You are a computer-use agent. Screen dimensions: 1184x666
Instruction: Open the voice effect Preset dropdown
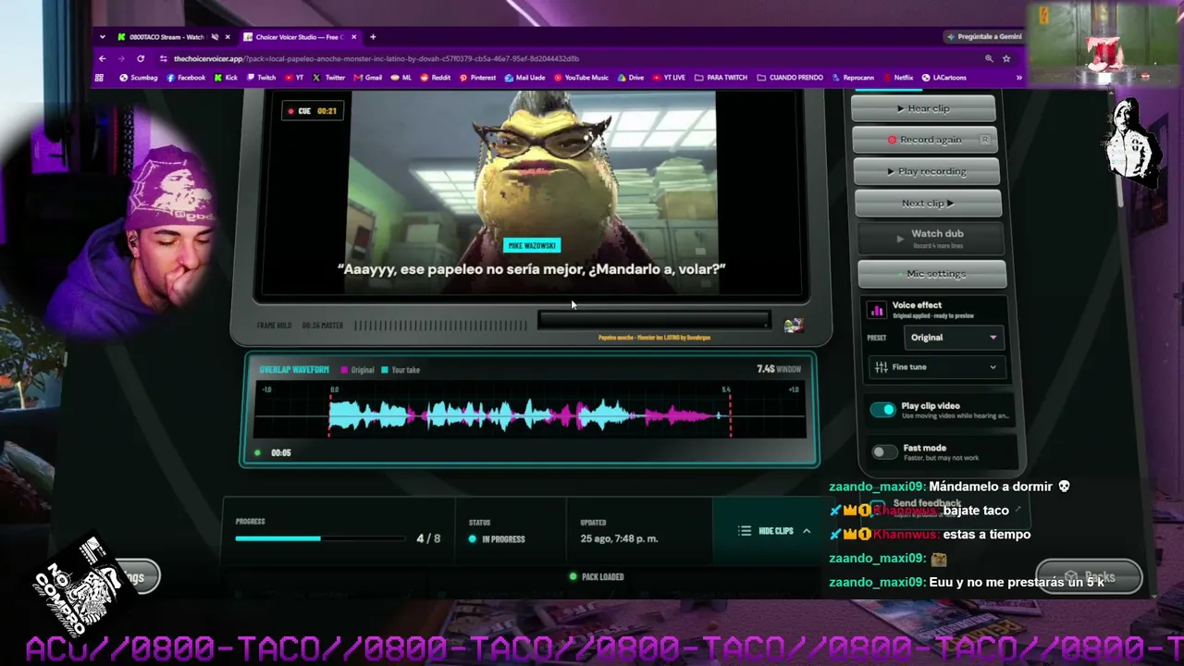tap(953, 338)
